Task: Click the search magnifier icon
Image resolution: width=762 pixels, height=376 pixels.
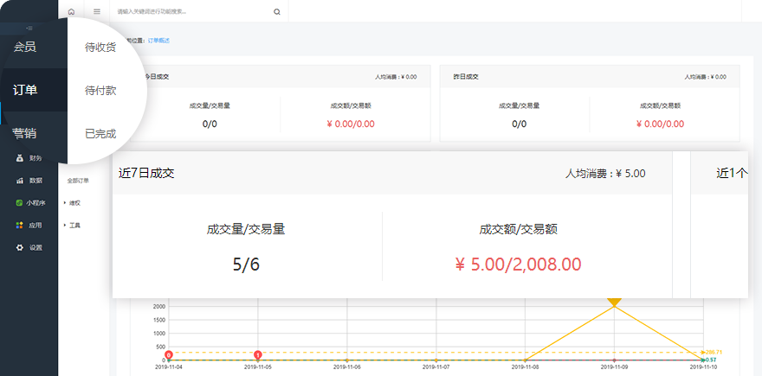Action: (x=276, y=12)
